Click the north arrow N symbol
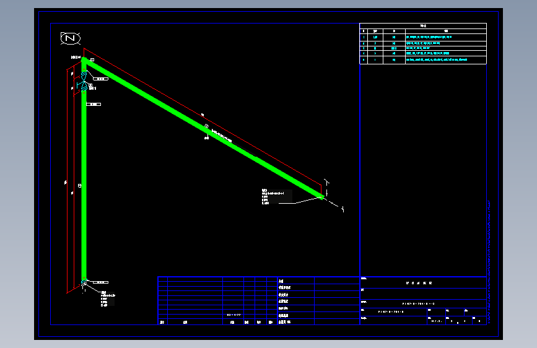The width and height of the screenshot is (537, 348). coord(71,38)
